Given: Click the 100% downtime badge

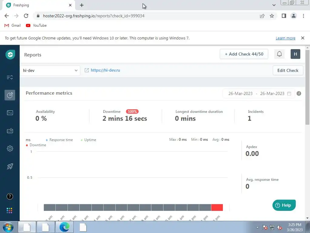Looking at the screenshot, I should pos(132,112).
